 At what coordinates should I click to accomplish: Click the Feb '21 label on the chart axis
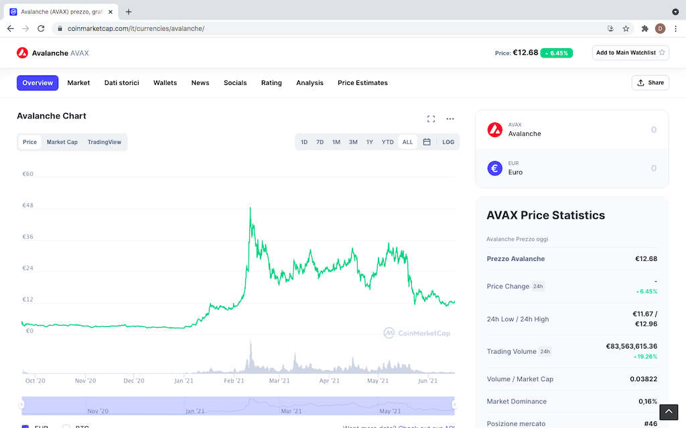(234, 381)
